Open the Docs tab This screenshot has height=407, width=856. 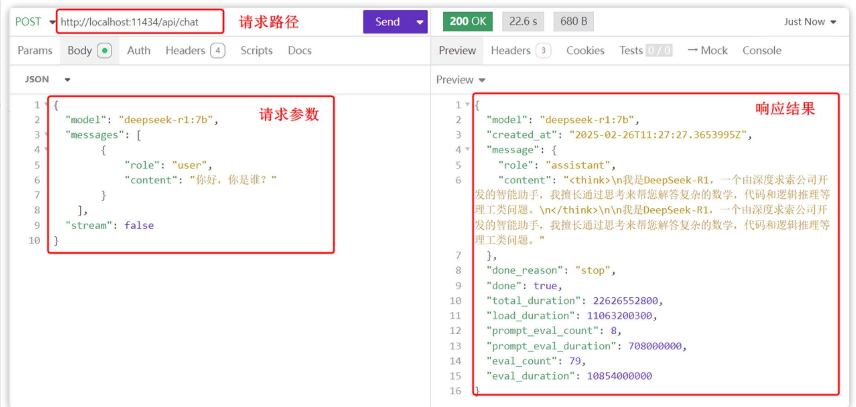click(299, 50)
